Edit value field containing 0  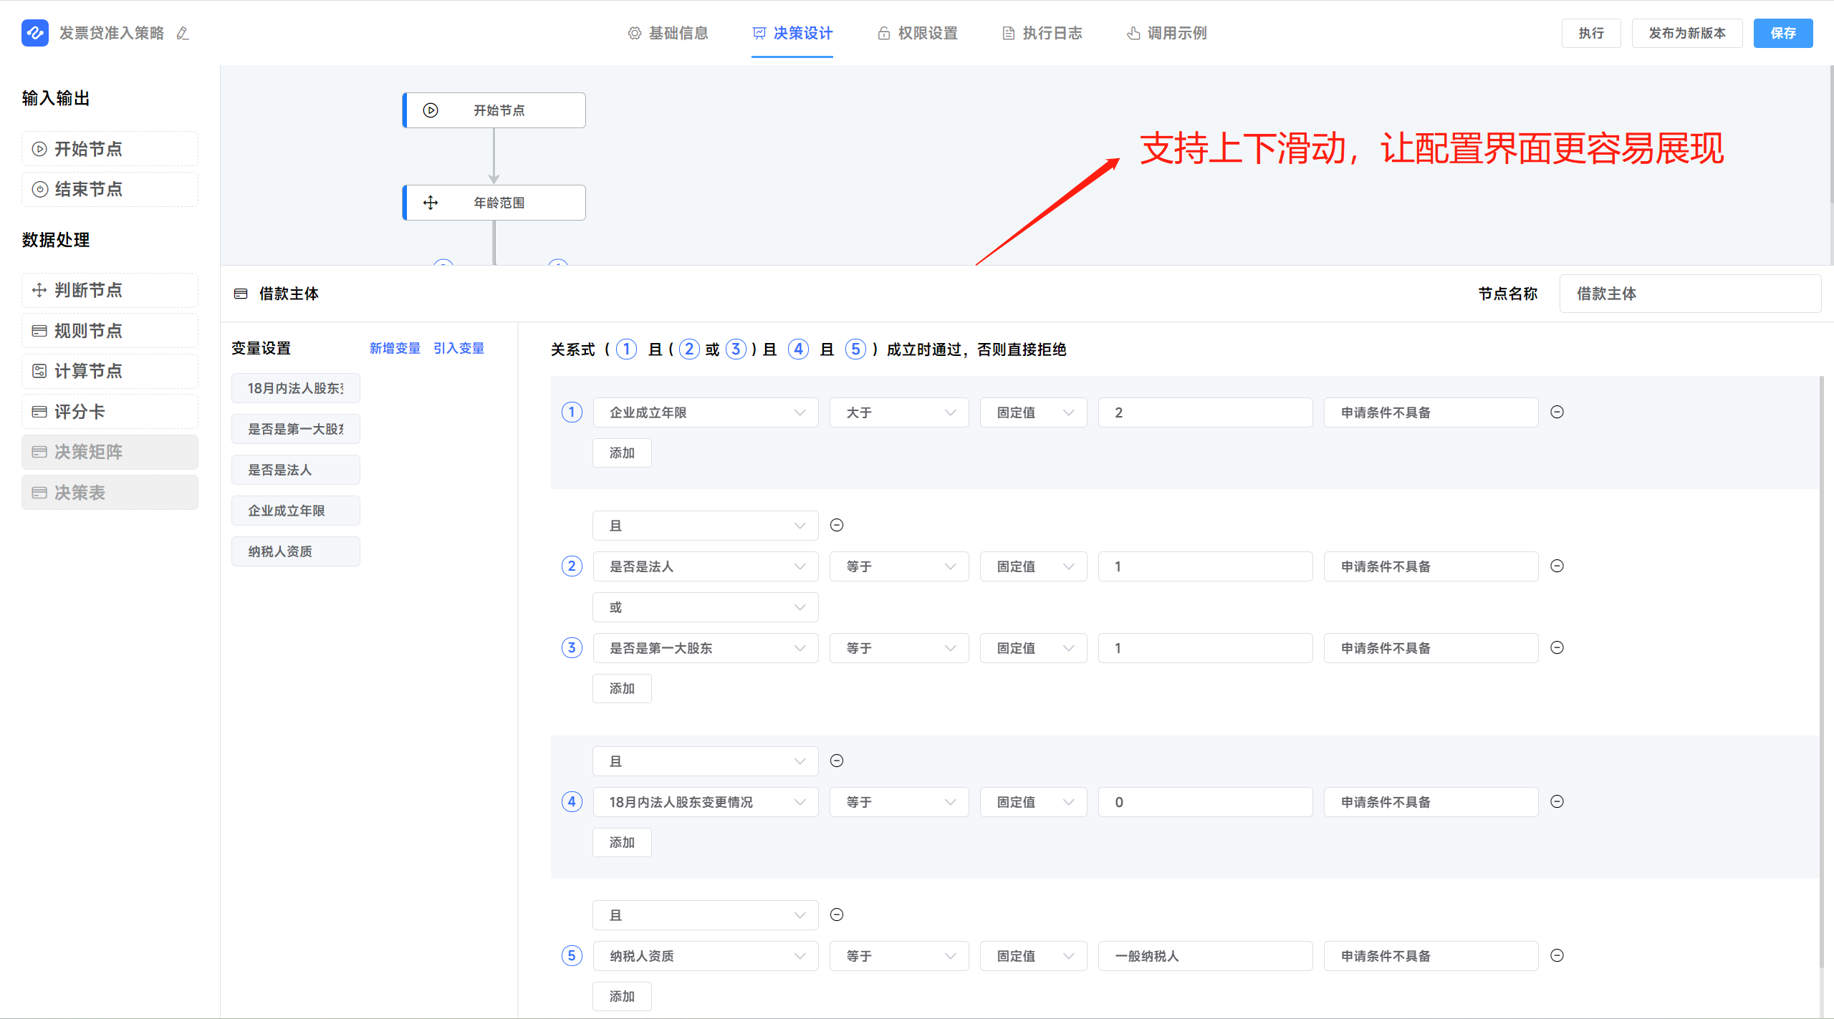coord(1206,802)
